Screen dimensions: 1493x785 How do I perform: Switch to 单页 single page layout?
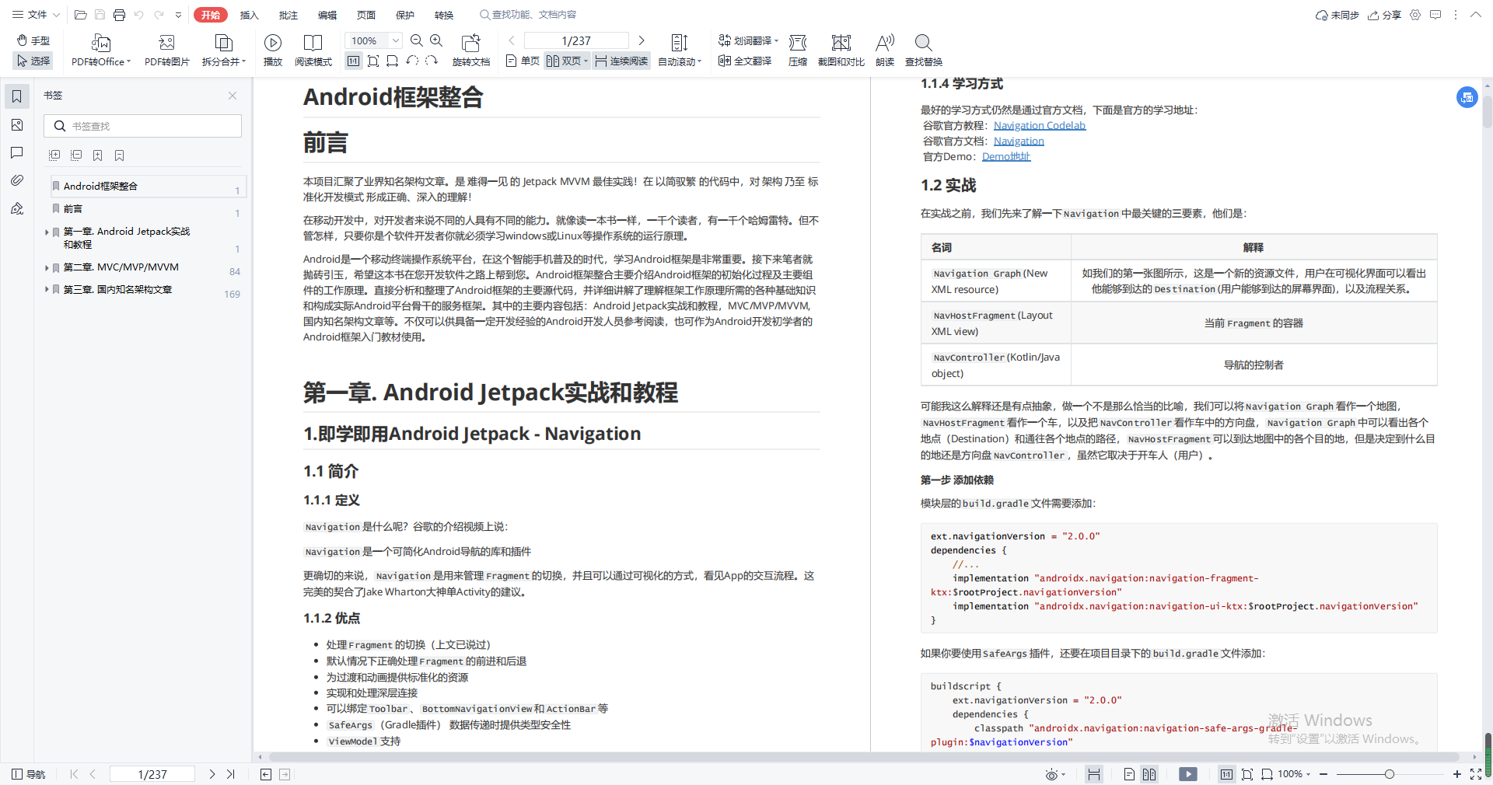[523, 61]
